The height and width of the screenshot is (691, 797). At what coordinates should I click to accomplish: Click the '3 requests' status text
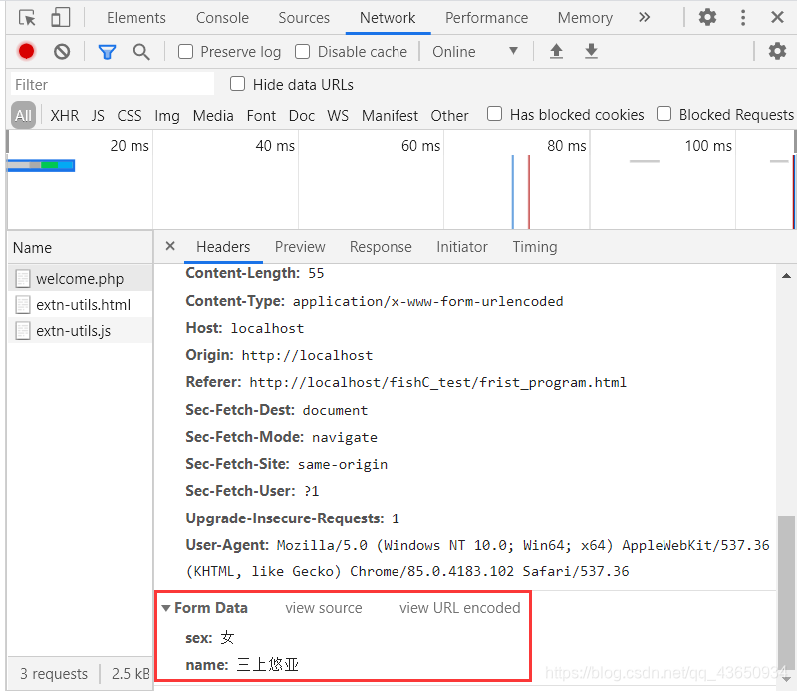point(54,674)
